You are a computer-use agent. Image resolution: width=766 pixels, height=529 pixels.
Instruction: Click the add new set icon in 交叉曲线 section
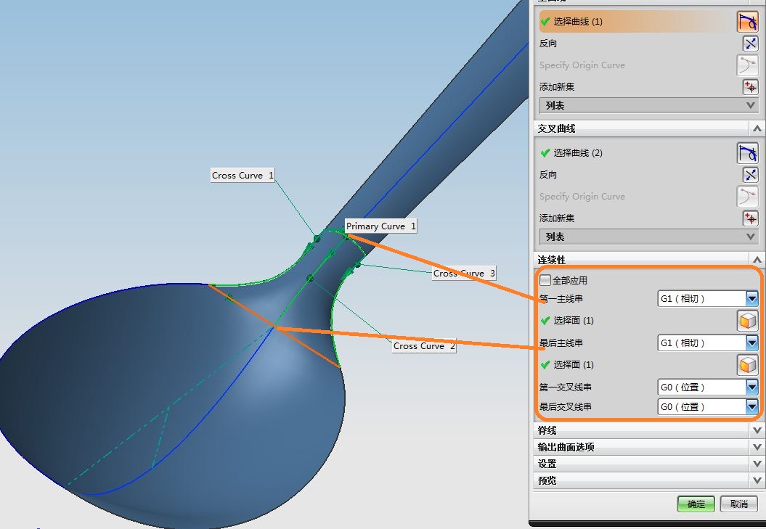coord(750,218)
